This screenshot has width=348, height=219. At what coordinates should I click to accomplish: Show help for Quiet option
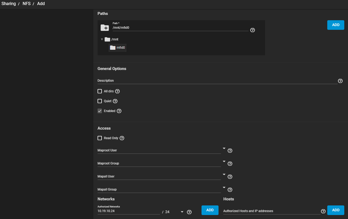coord(115,101)
